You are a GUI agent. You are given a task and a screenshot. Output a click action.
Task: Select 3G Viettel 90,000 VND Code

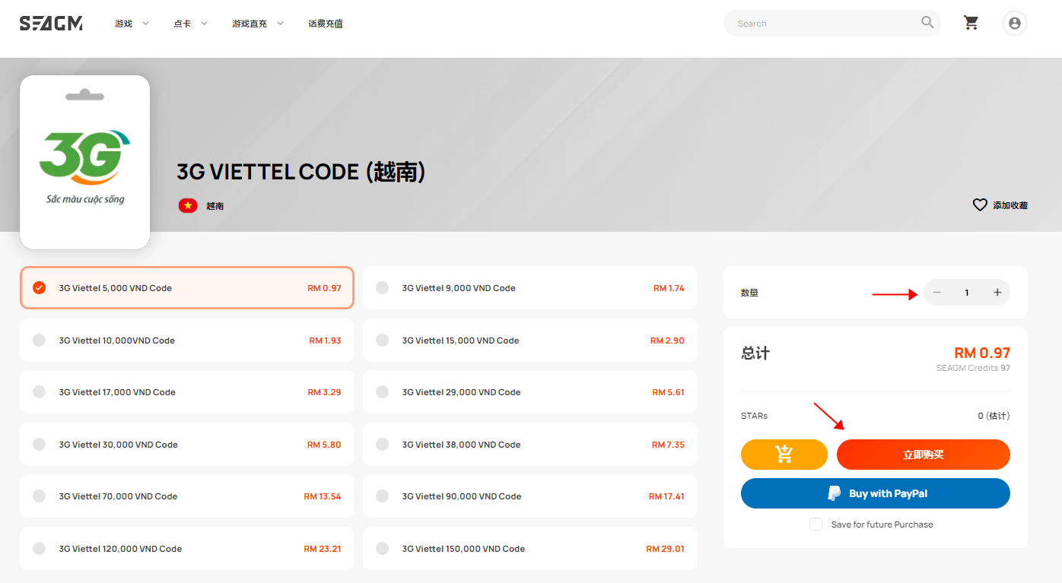pos(530,496)
